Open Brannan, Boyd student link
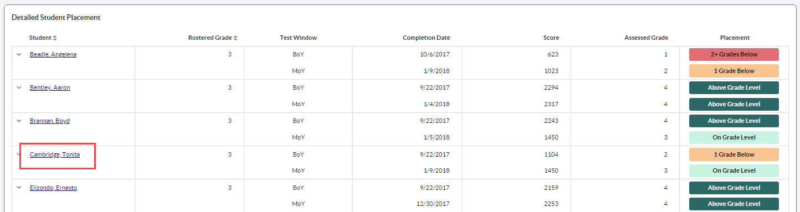 tap(50, 121)
